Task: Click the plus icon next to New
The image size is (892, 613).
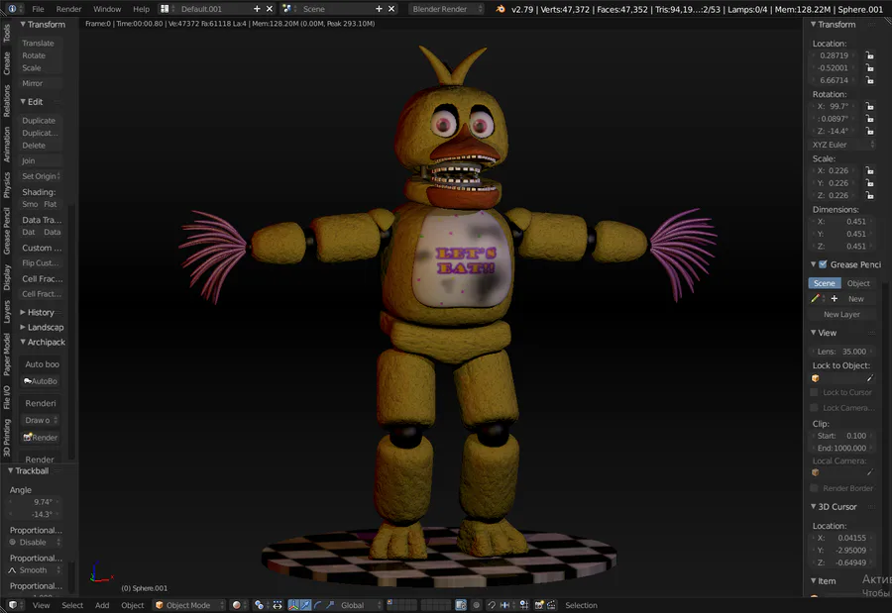Action: pos(834,298)
